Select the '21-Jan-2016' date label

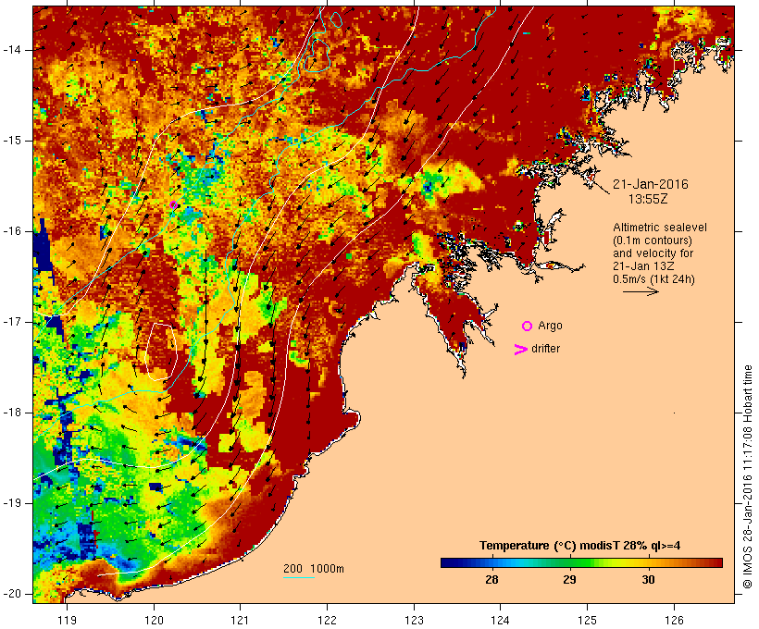650,184
